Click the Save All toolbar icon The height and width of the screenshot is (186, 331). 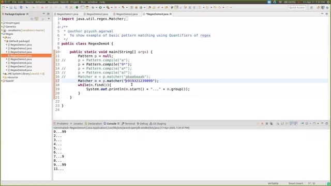coord(16,7)
